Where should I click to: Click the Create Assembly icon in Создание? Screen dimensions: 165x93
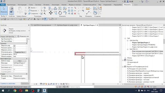pos(95,9)
